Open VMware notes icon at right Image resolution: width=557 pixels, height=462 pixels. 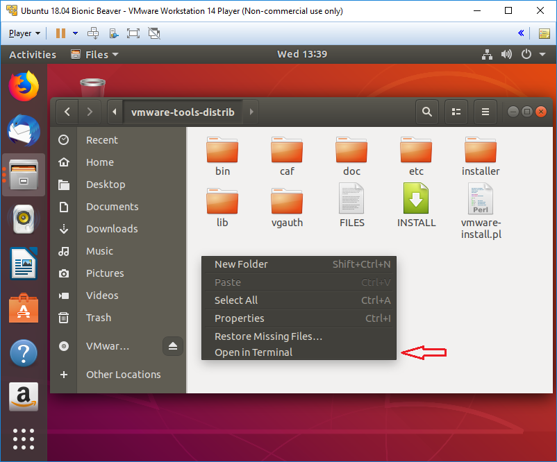544,34
